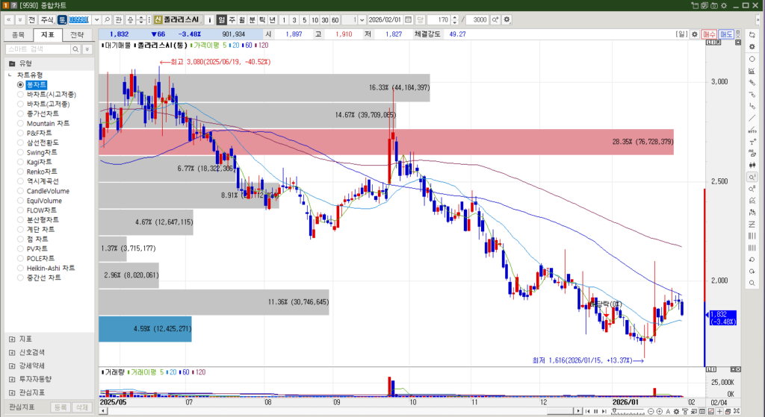Viewport: 765px width, 417px height.
Task: Open chart settings gear in top toolbar
Action: 507,19
